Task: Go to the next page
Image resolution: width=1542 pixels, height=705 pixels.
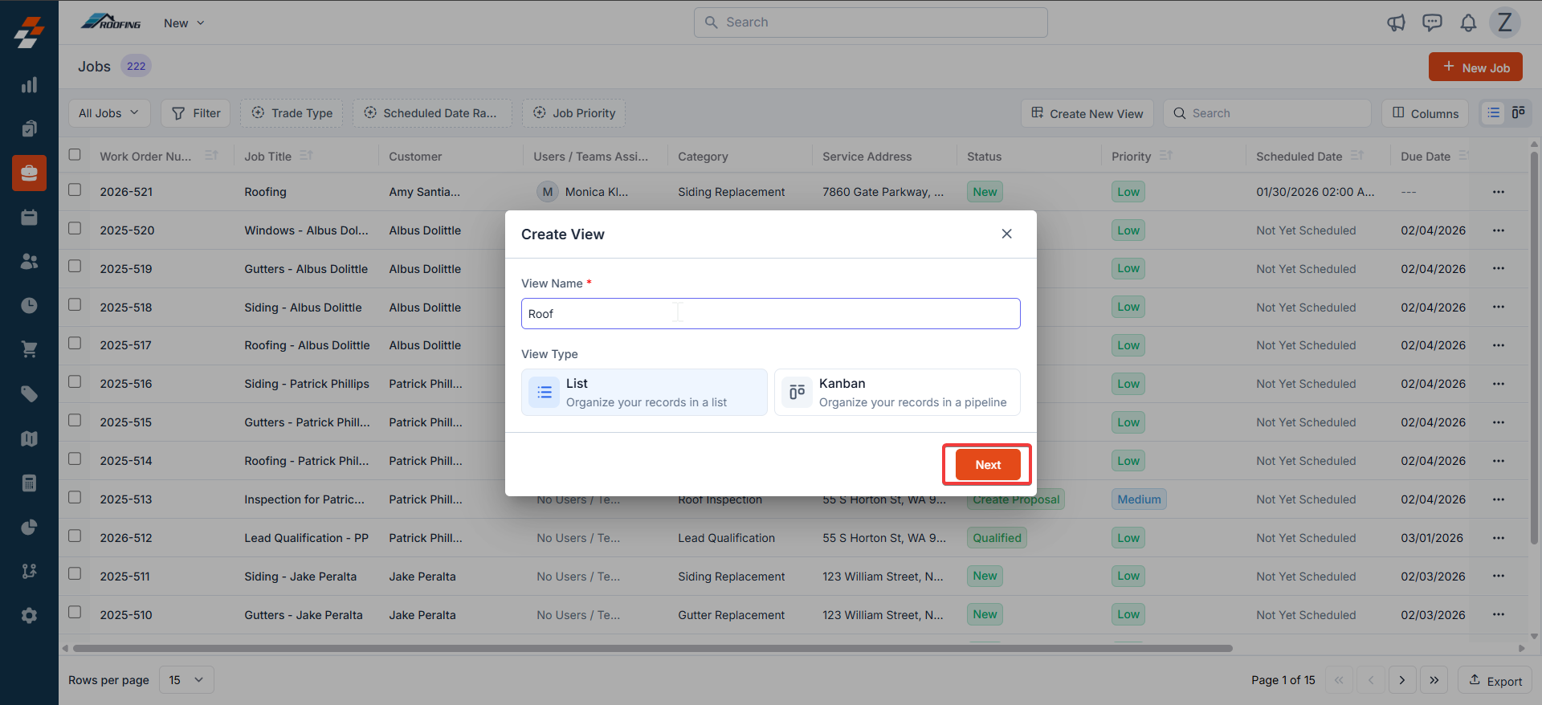Action: [x=1402, y=680]
